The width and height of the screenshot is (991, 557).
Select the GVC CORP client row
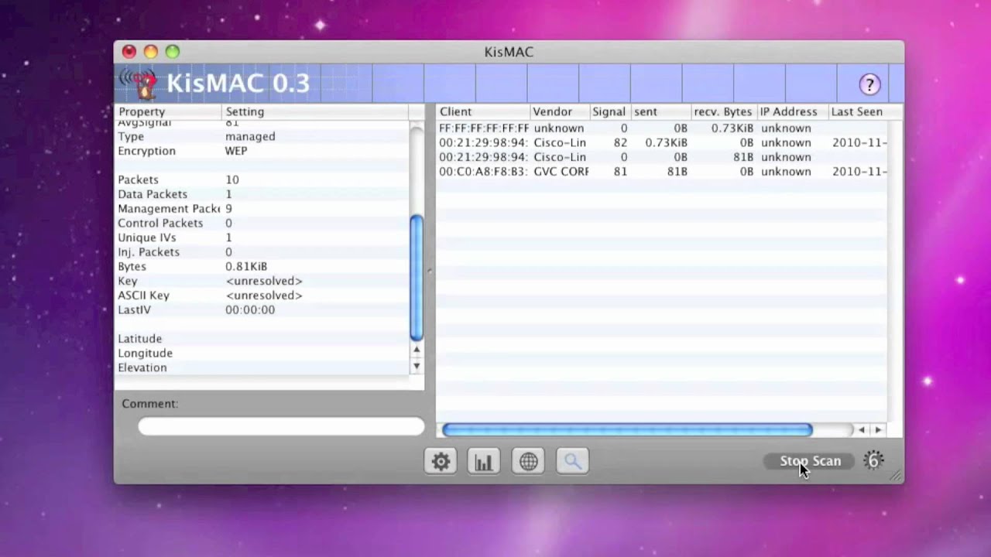661,172
